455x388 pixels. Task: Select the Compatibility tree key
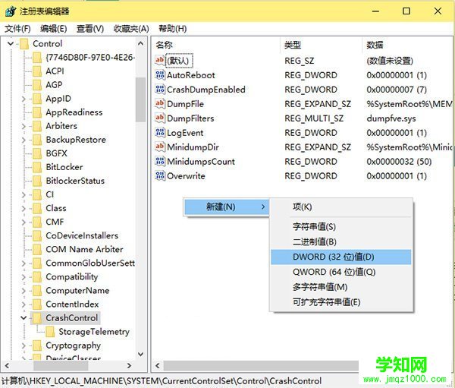(x=72, y=277)
